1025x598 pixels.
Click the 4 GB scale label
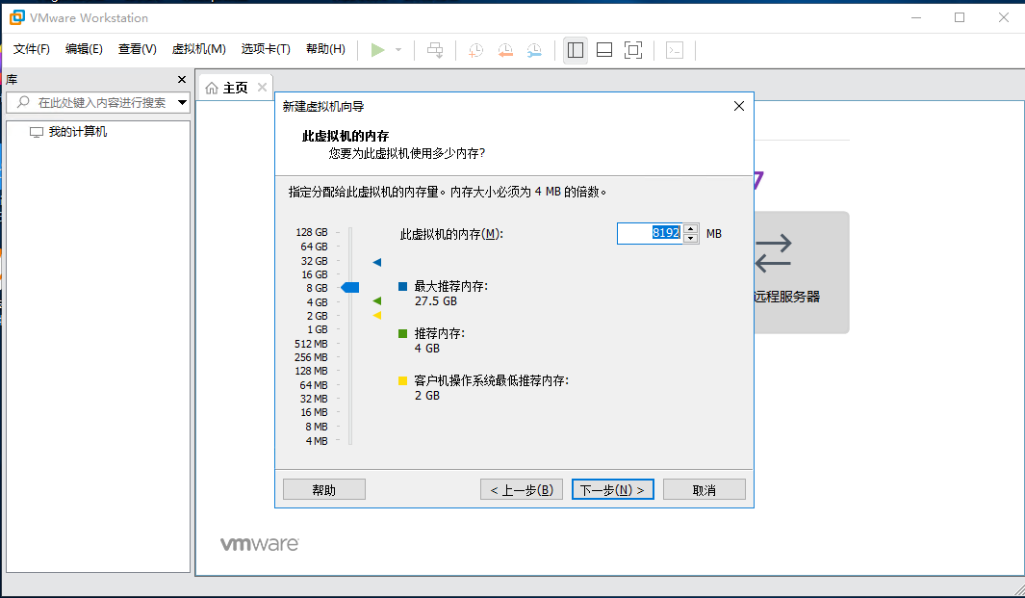click(x=317, y=302)
